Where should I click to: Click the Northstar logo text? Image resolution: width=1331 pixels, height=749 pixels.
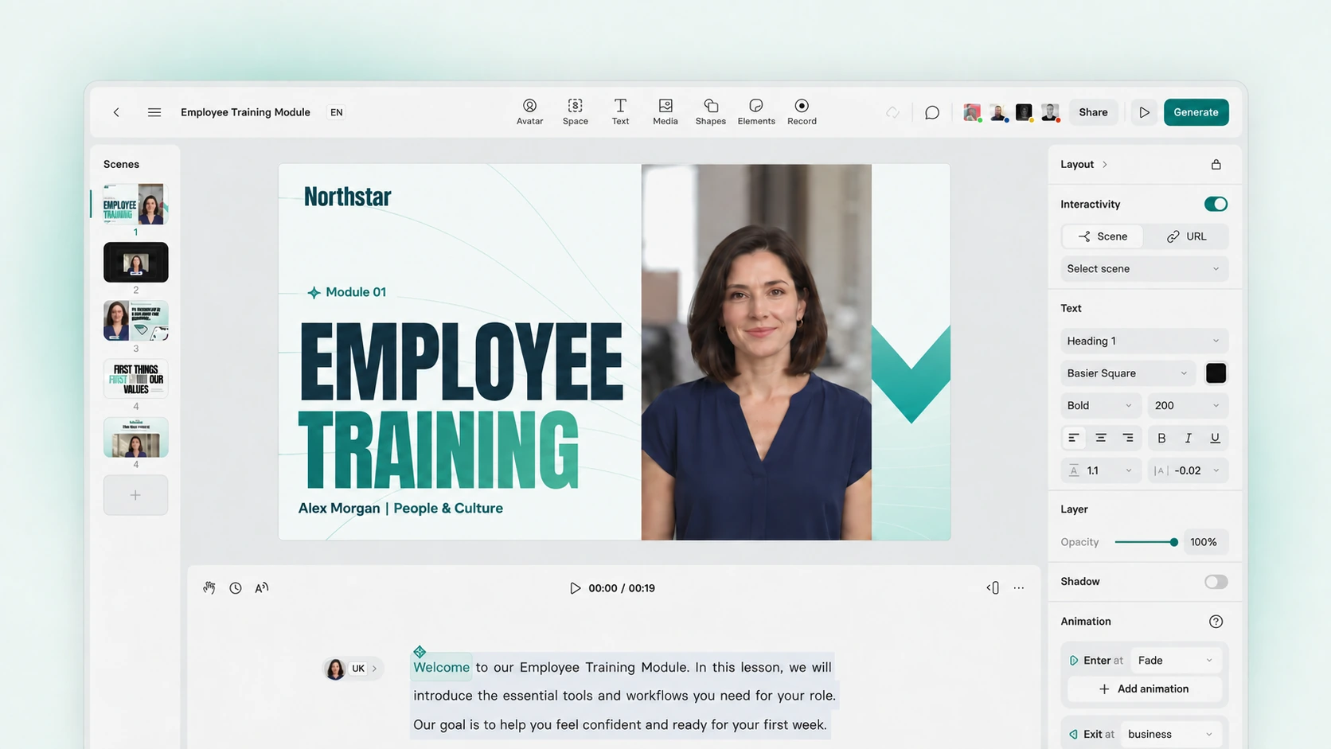pos(347,196)
